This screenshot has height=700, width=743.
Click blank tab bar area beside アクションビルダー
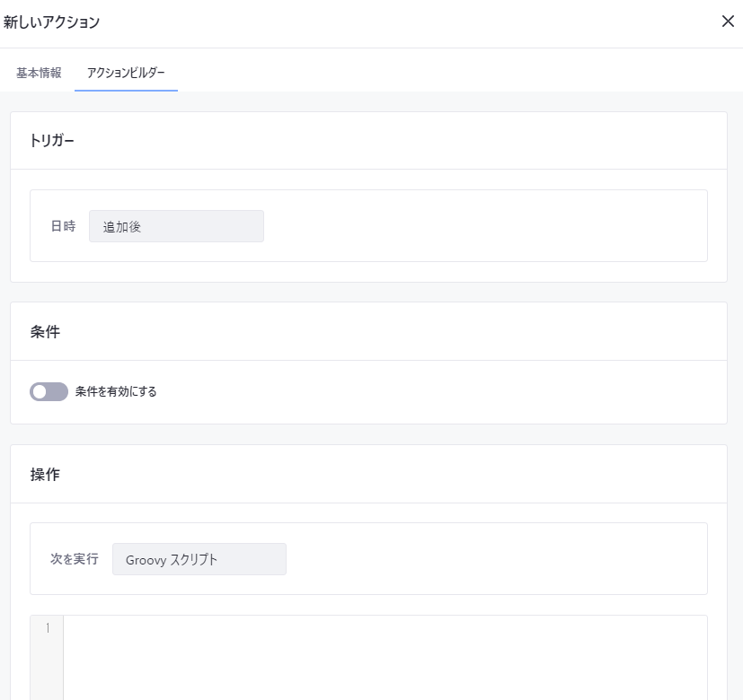click(449, 73)
